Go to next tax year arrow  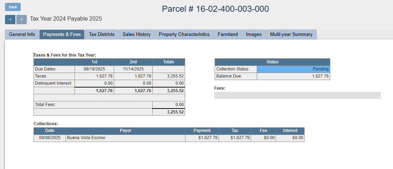(x=21, y=20)
